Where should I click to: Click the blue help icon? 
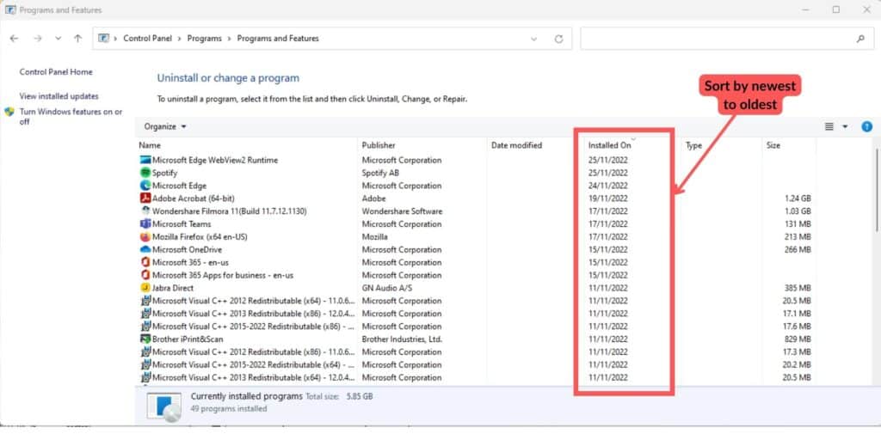(867, 127)
